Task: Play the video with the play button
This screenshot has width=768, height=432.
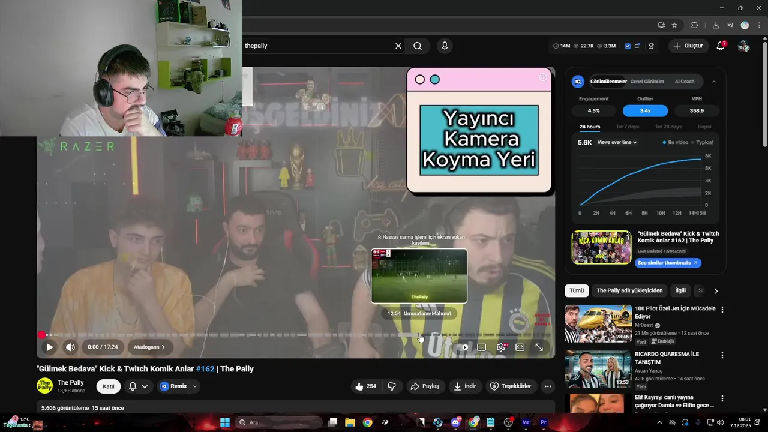Action: tap(50, 347)
